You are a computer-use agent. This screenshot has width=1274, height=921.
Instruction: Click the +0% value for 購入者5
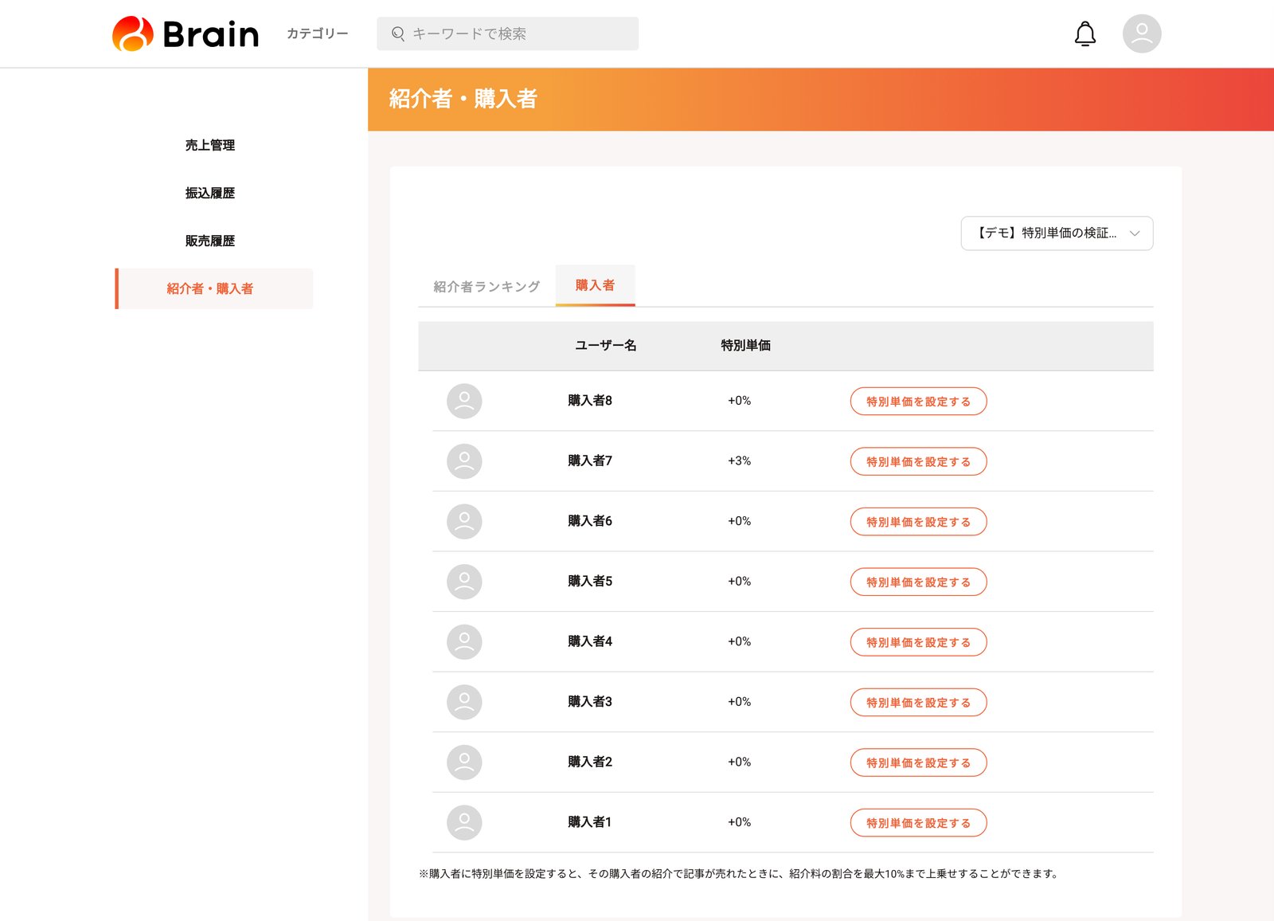(x=739, y=581)
